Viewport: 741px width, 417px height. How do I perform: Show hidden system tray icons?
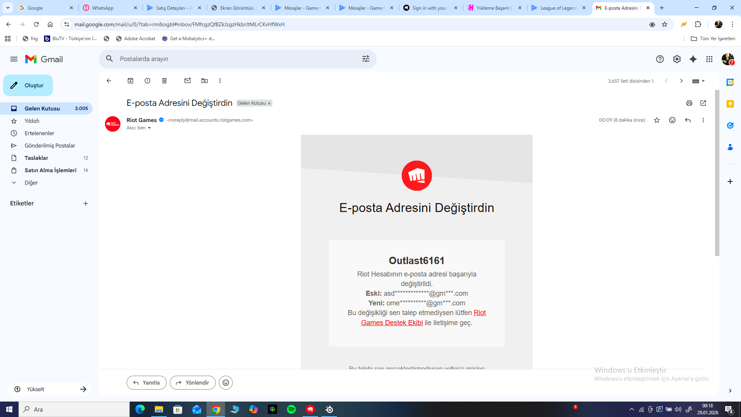point(632,409)
